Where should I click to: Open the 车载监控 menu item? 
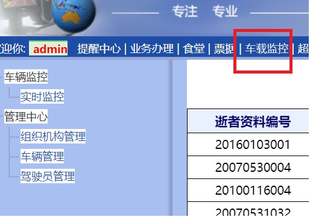tap(267, 49)
